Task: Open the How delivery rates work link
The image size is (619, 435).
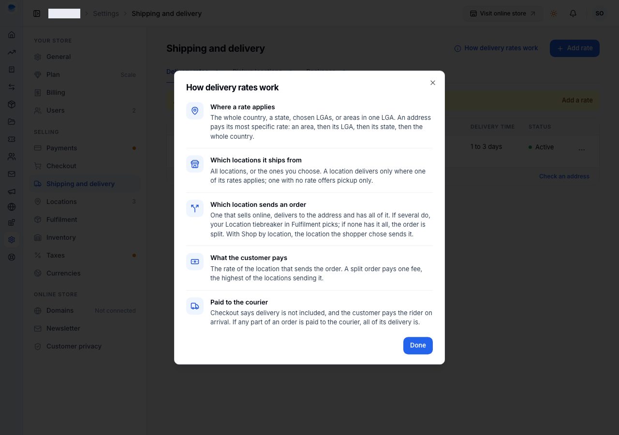Action: [x=496, y=48]
